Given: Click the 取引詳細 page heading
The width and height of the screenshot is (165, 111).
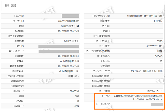Looking at the screenshot, I should (10, 5).
